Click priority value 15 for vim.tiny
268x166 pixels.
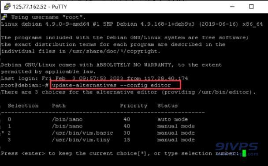pos(127,140)
